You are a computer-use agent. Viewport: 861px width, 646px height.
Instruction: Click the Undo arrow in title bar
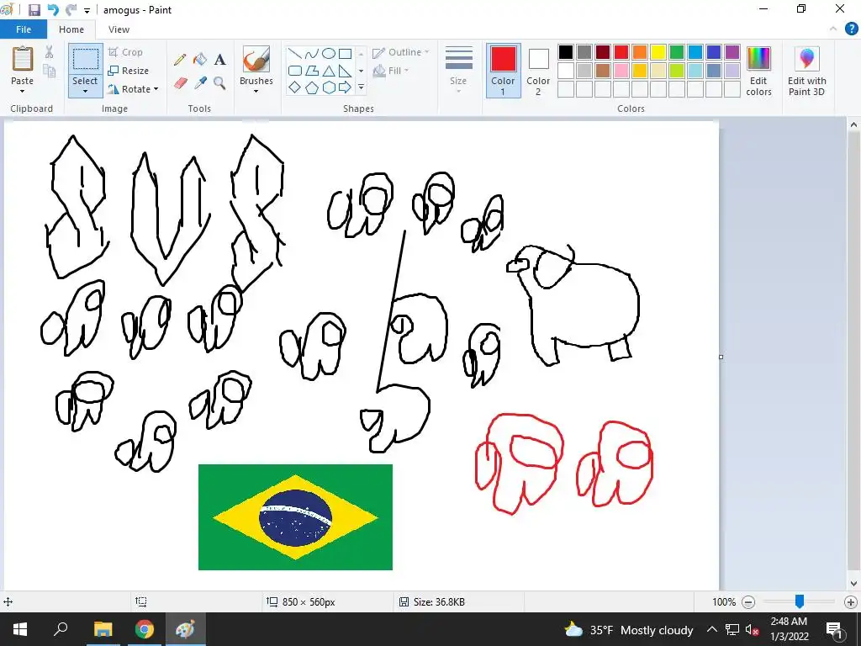pyautogui.click(x=53, y=10)
